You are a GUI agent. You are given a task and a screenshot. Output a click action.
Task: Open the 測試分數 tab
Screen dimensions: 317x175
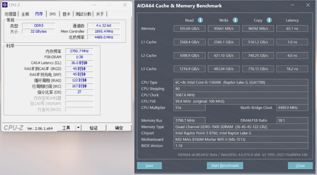point(83,14)
